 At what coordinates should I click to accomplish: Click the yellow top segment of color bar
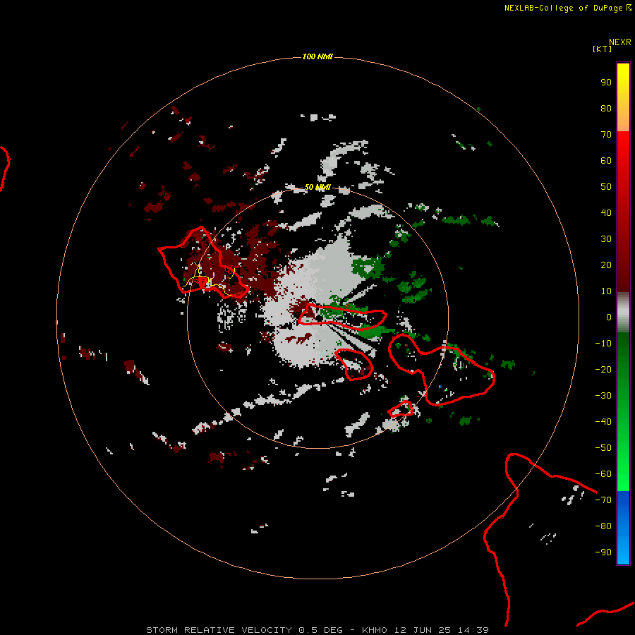(623, 97)
